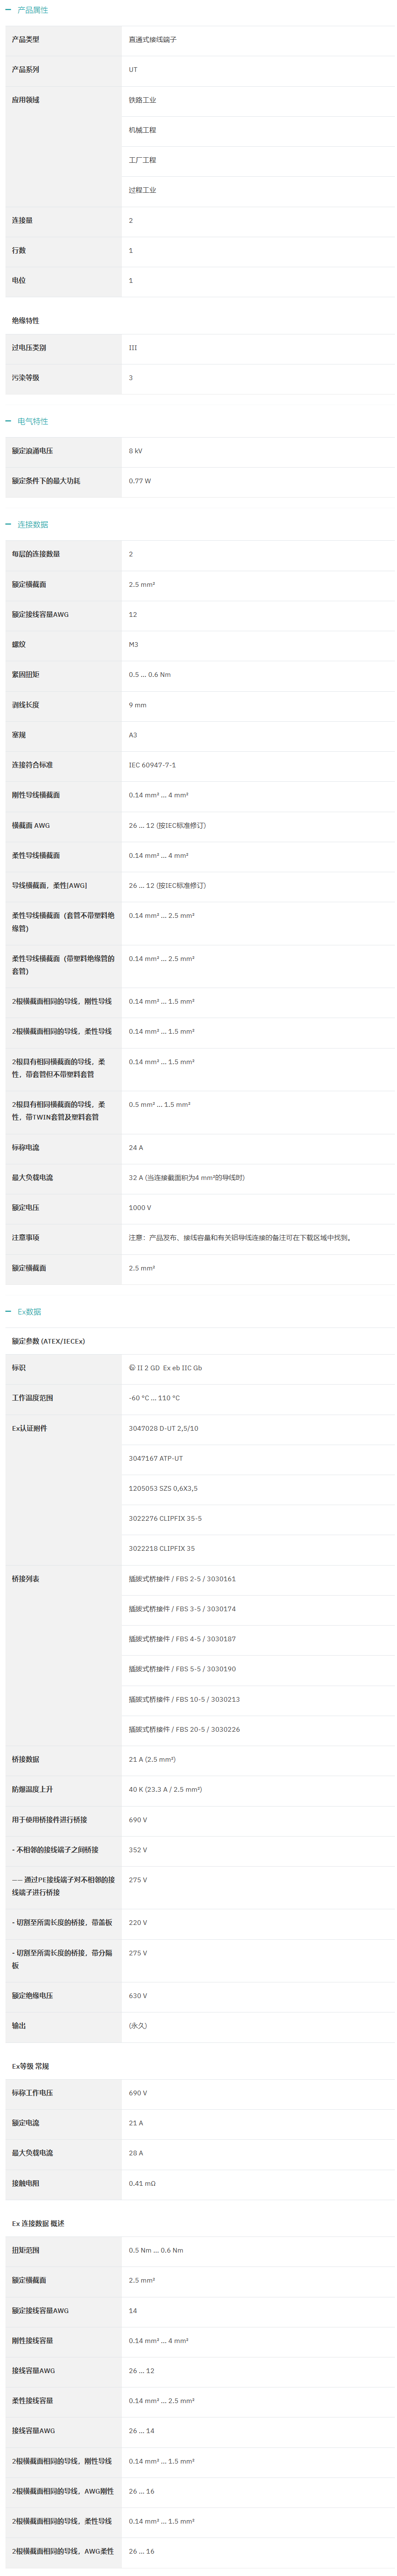Select accessory 3047167 ATP-UT

tap(156, 1458)
